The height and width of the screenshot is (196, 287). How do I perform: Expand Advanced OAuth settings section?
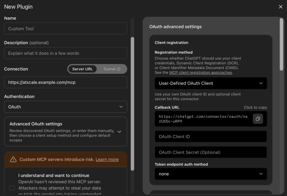[x=66, y=132]
